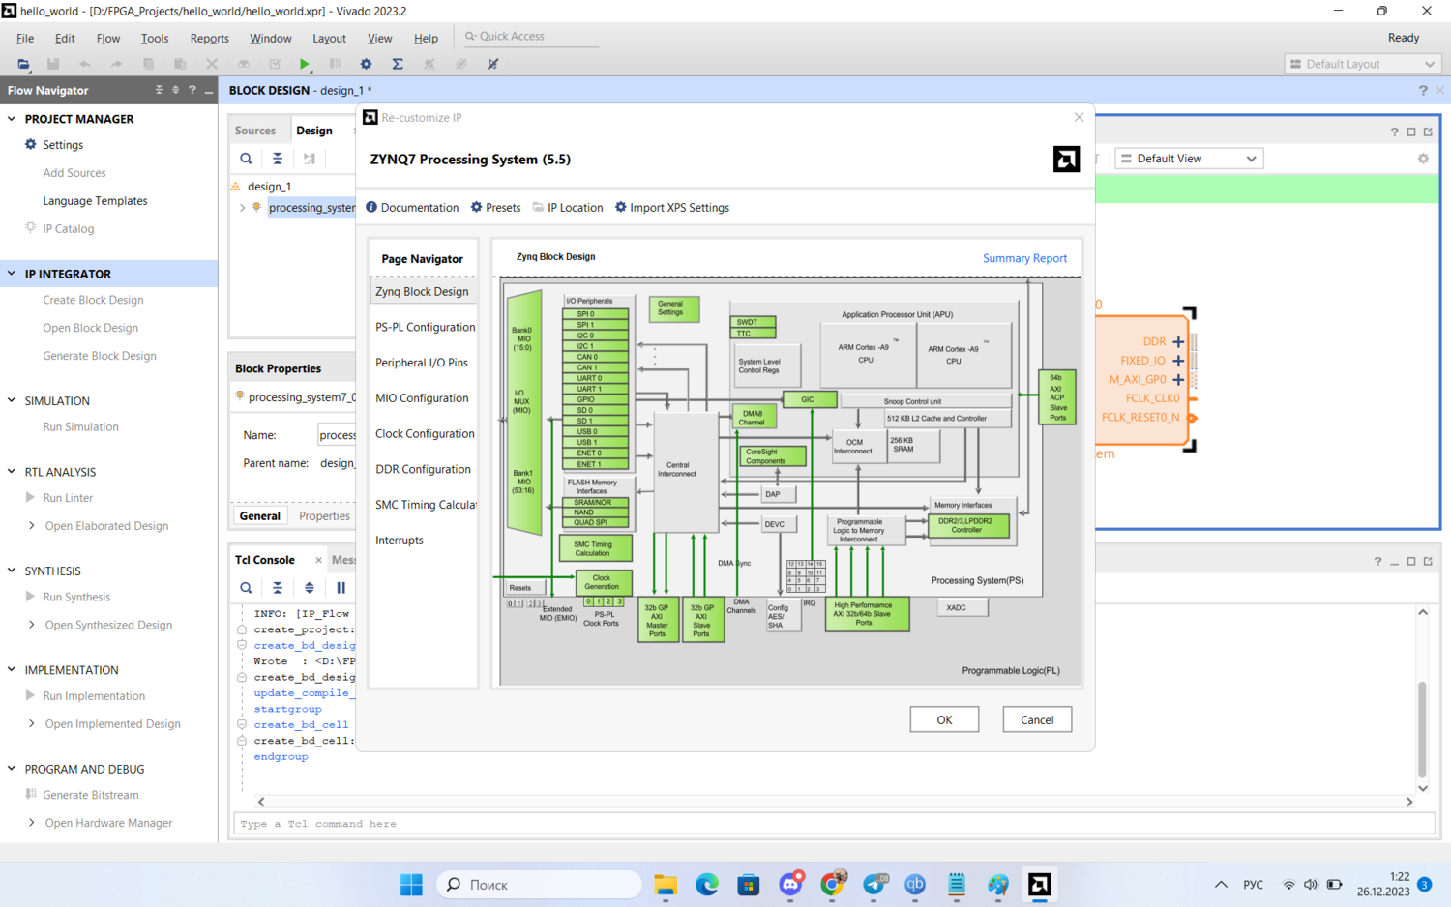Open the Default View dropdown
The width and height of the screenshot is (1451, 907).
[1190, 159]
